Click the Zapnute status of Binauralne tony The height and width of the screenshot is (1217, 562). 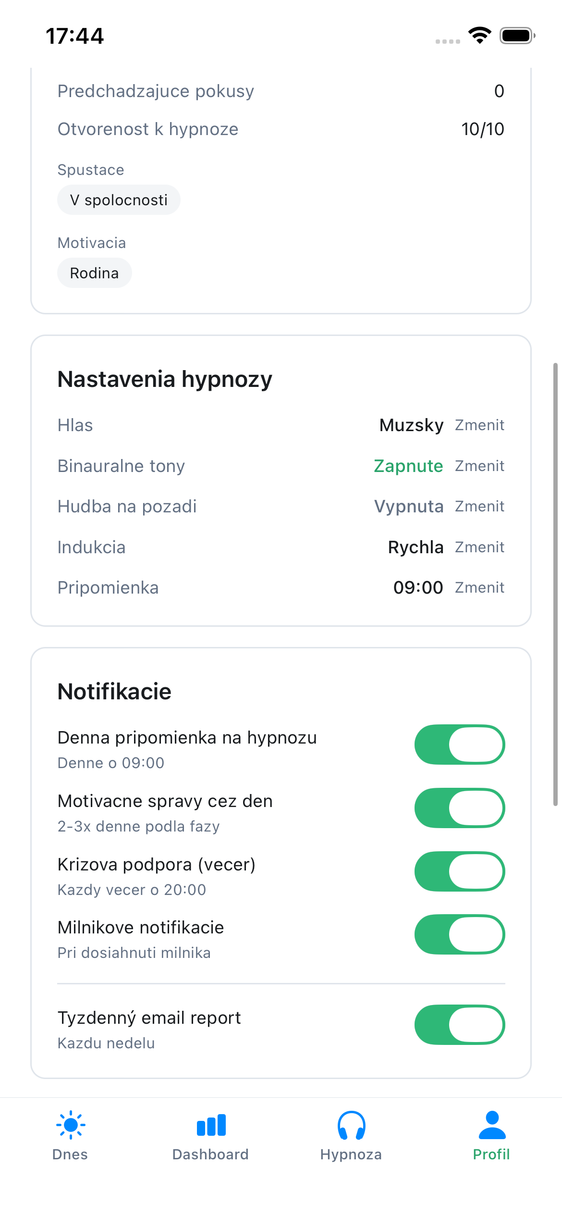[408, 466]
